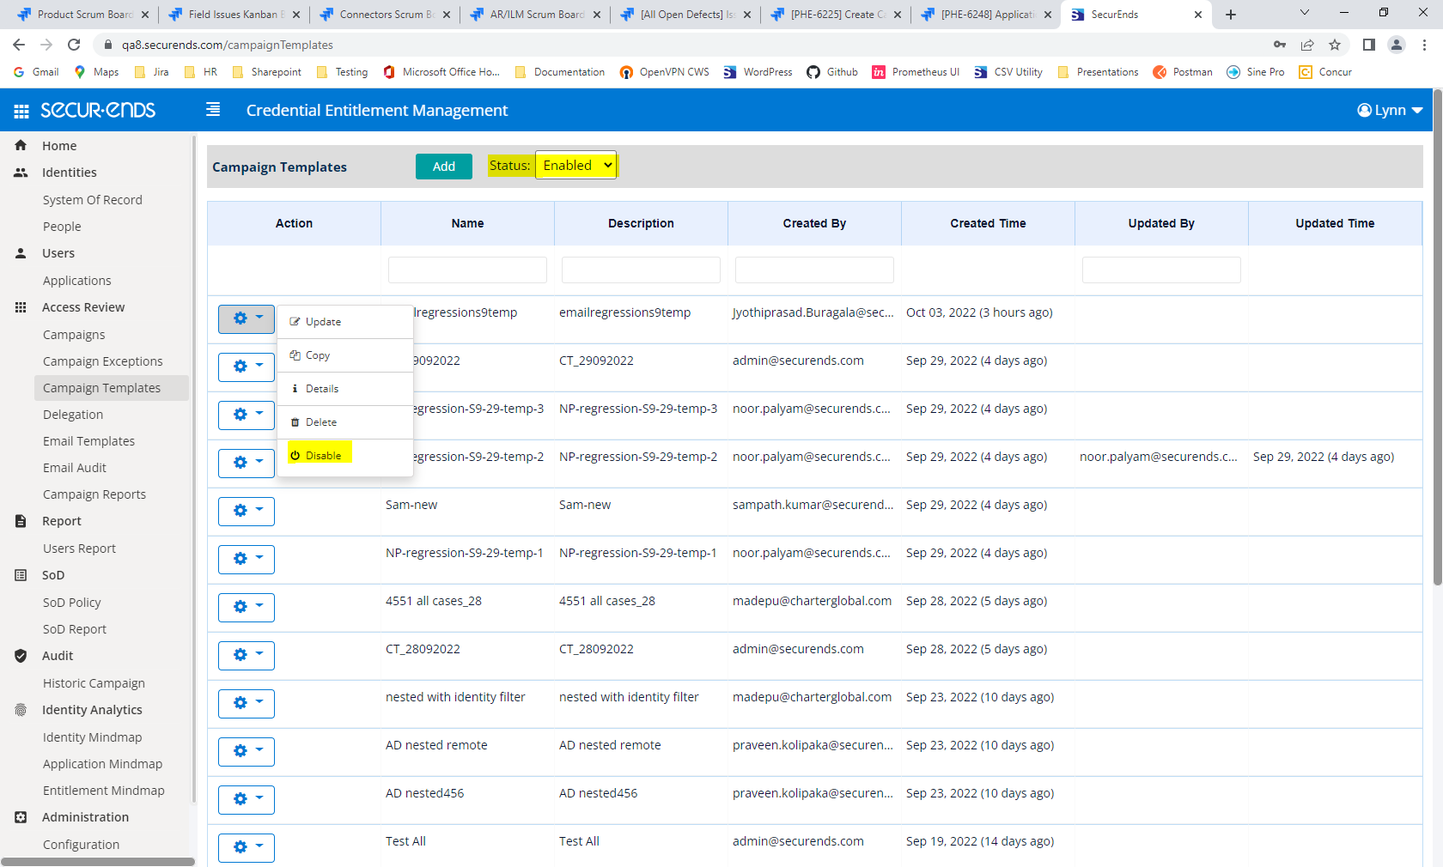Viewport: 1443px width, 867px height.
Task: Select the Home icon in the sidebar
Action: pos(20,145)
